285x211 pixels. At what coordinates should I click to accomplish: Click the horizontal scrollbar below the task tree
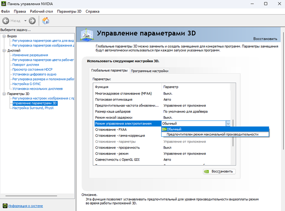tap(31, 196)
